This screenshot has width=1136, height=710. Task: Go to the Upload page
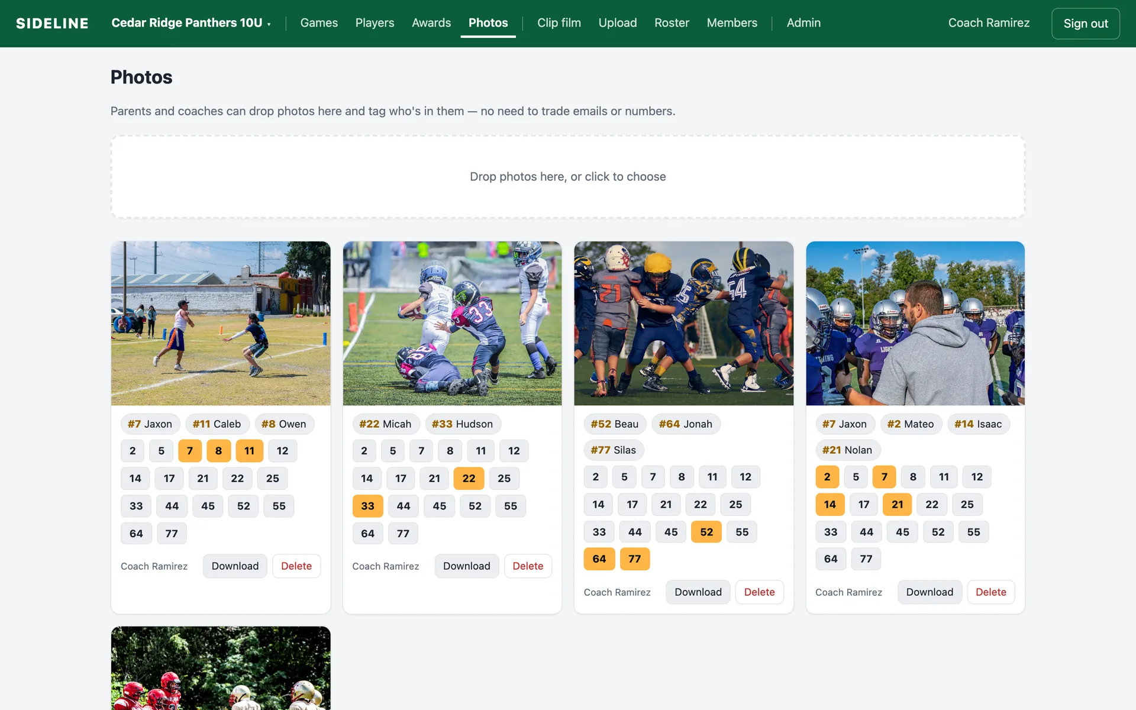pyautogui.click(x=618, y=23)
